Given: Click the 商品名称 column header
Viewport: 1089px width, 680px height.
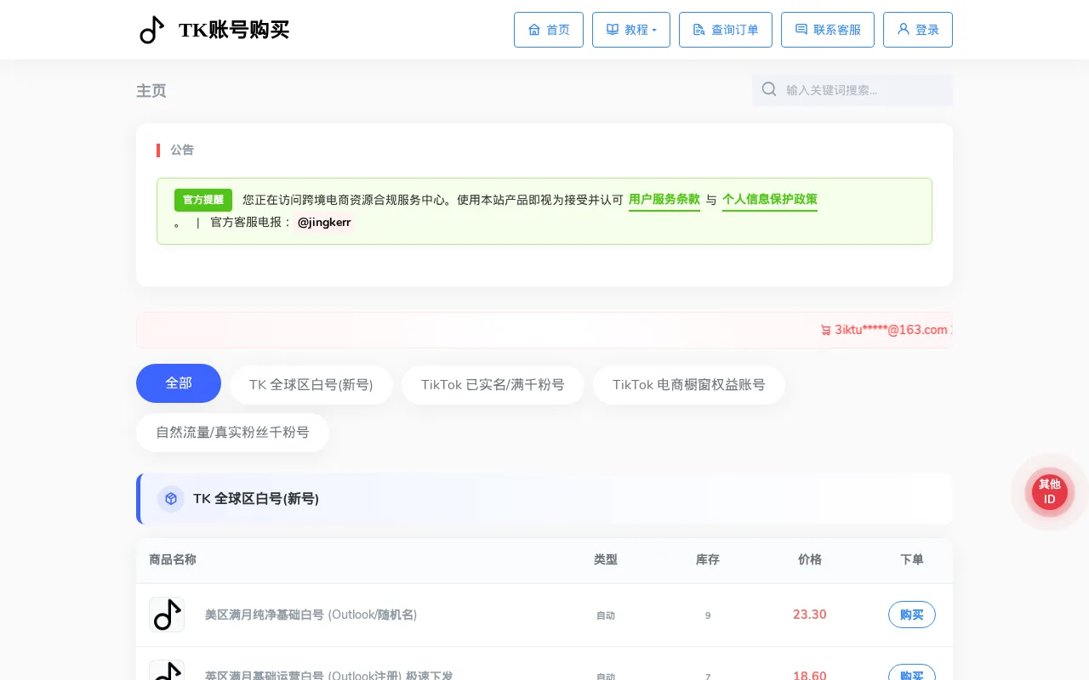Looking at the screenshot, I should [173, 559].
